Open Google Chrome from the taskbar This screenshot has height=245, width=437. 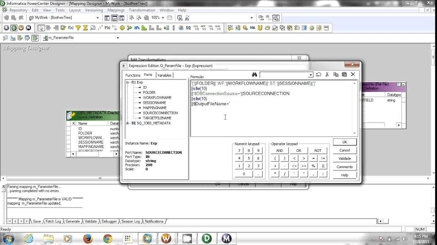point(108,239)
